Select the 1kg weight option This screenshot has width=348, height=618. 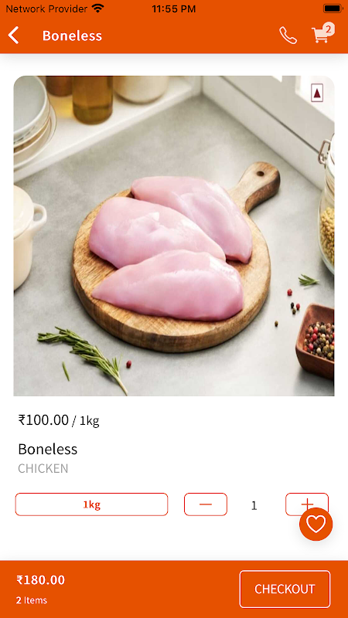[91, 504]
